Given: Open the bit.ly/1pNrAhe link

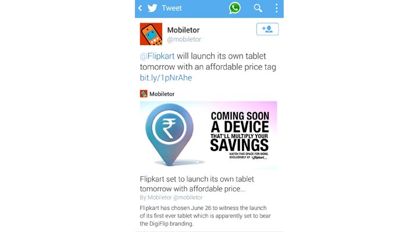Looking at the screenshot, I should click(166, 78).
